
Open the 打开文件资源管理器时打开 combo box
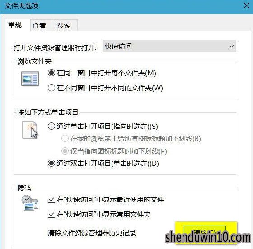169,47
